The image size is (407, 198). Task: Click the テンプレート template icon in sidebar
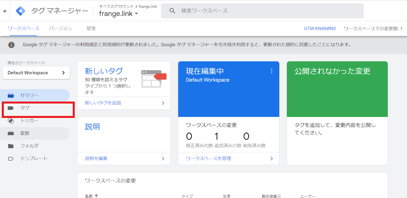click(x=11, y=159)
